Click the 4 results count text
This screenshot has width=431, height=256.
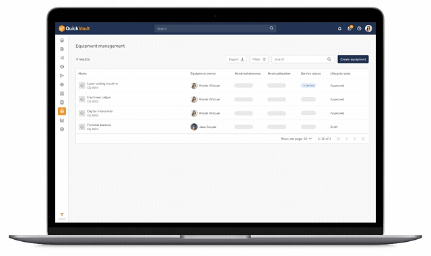(x=83, y=59)
